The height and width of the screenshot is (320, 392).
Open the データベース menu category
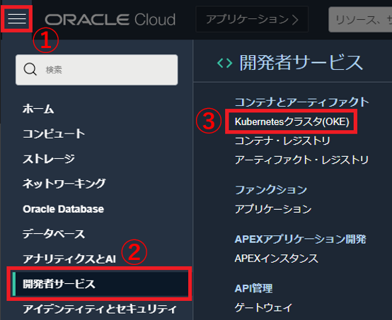[54, 234]
